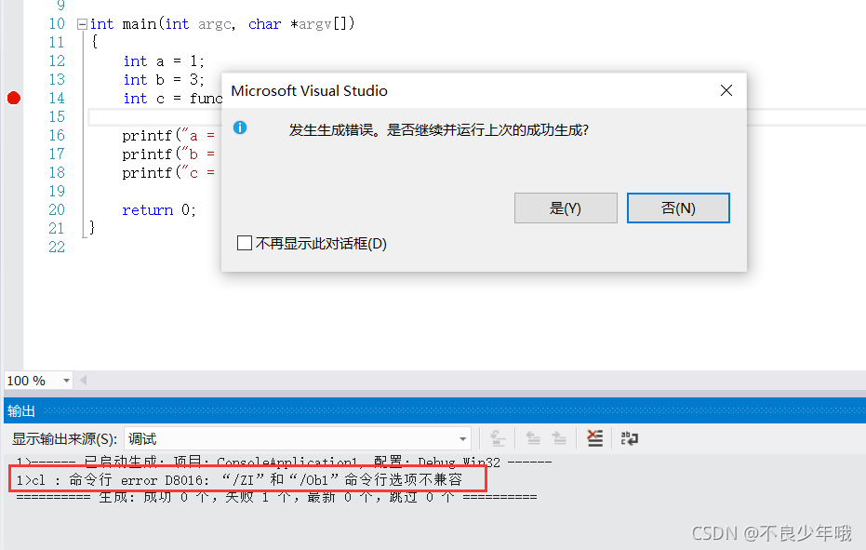Click the error D8016 line in output

point(251,480)
